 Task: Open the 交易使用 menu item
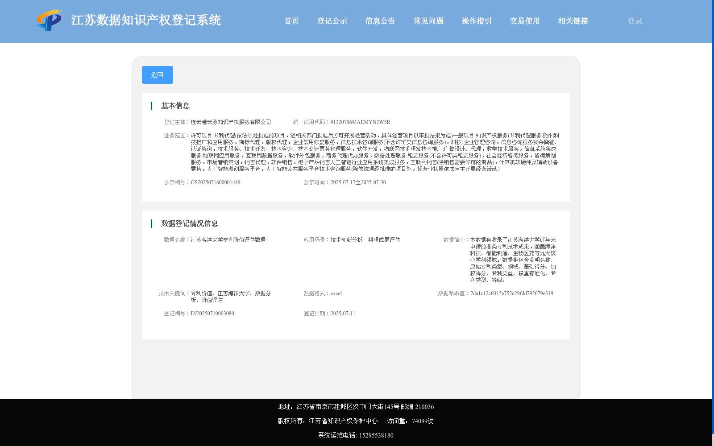tap(525, 21)
